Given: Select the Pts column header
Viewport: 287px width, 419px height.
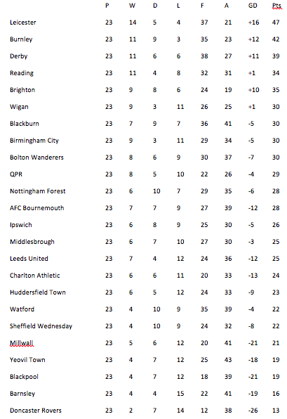Looking at the screenshot, I should 276,6.
